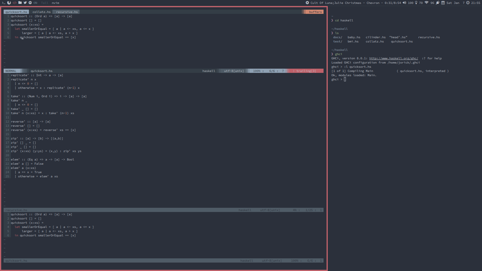Click the take' type signature line
Image resolution: width=482 pixels, height=271 pixels.
(x=49, y=96)
